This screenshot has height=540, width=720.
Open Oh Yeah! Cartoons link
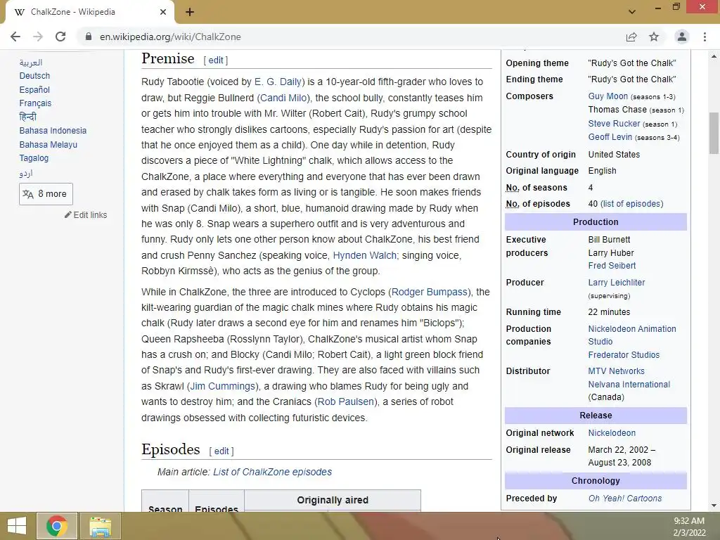coord(625,499)
